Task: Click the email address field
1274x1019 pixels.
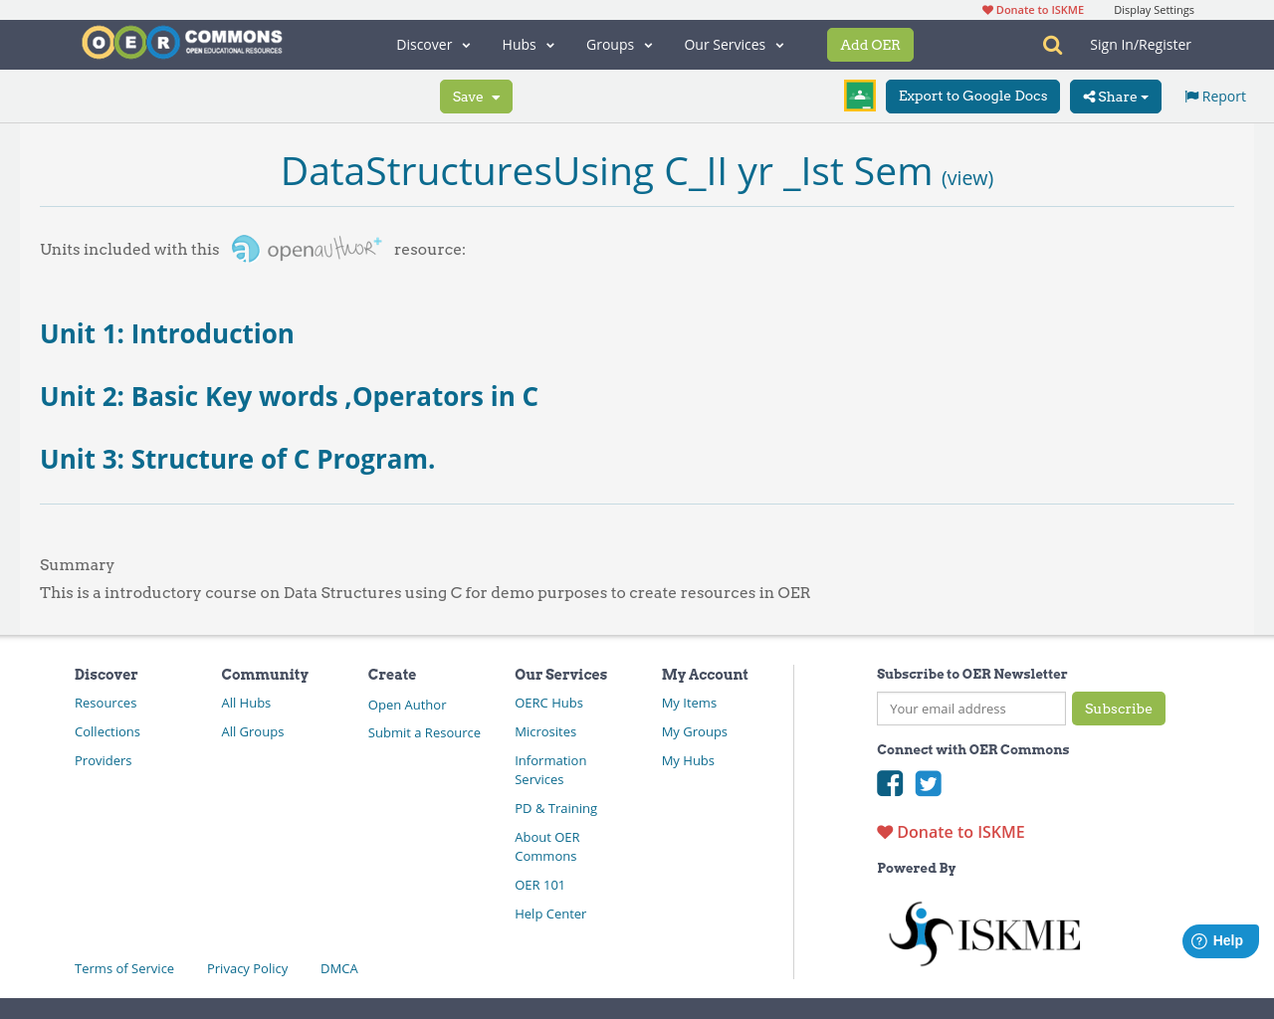Action: (971, 709)
